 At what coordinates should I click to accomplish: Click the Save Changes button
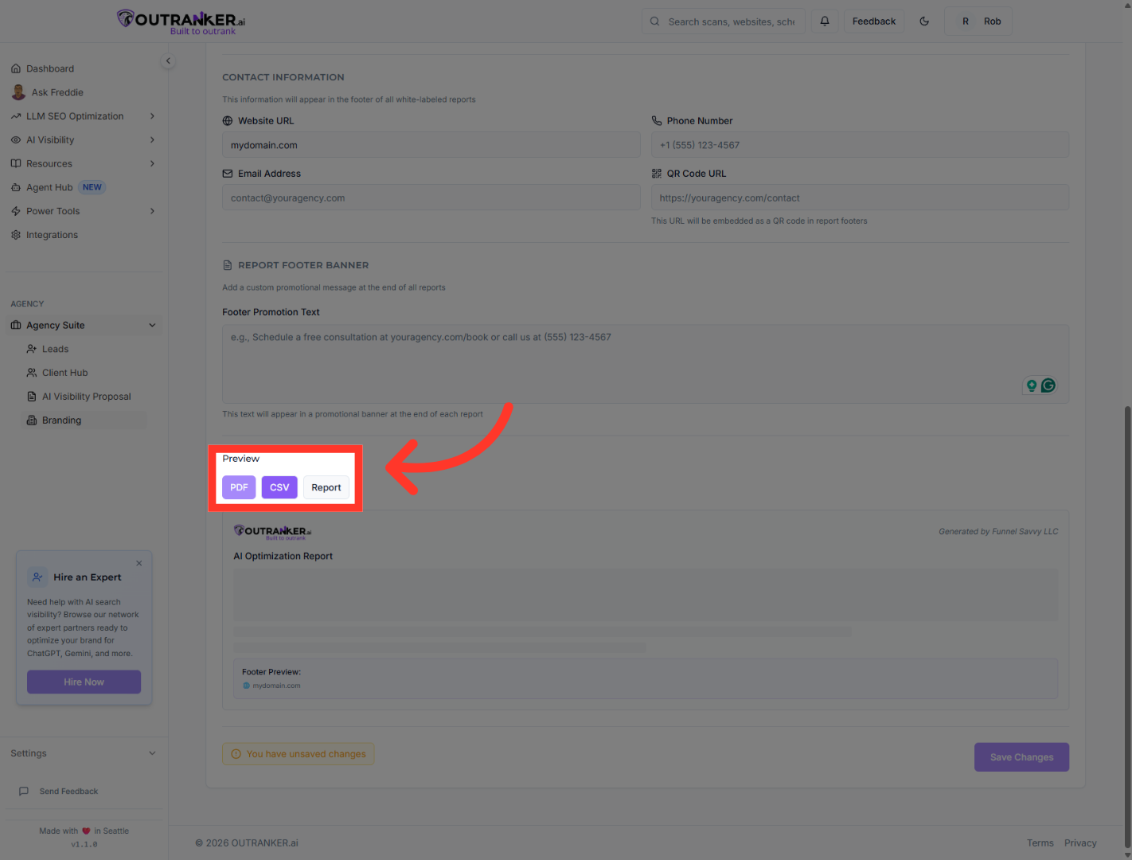(x=1021, y=756)
